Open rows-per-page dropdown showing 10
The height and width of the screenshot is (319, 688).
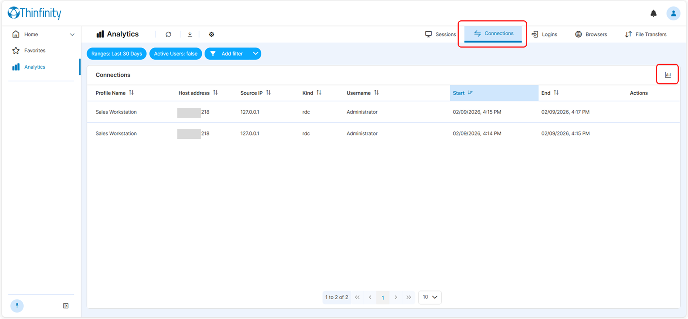point(430,297)
